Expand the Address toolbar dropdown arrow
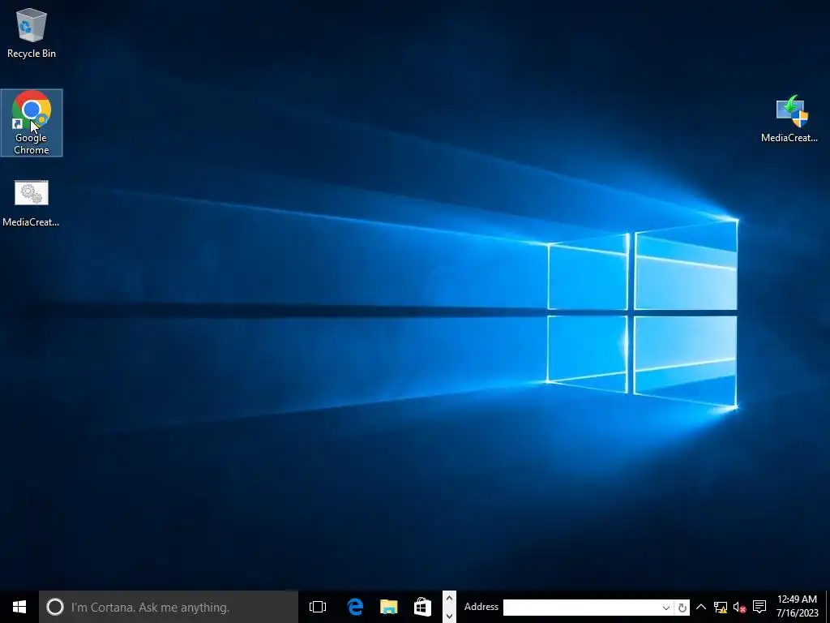The height and width of the screenshot is (623, 830). (x=666, y=608)
